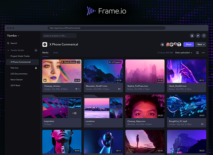Click the X Phone project logo icon

(45, 44)
